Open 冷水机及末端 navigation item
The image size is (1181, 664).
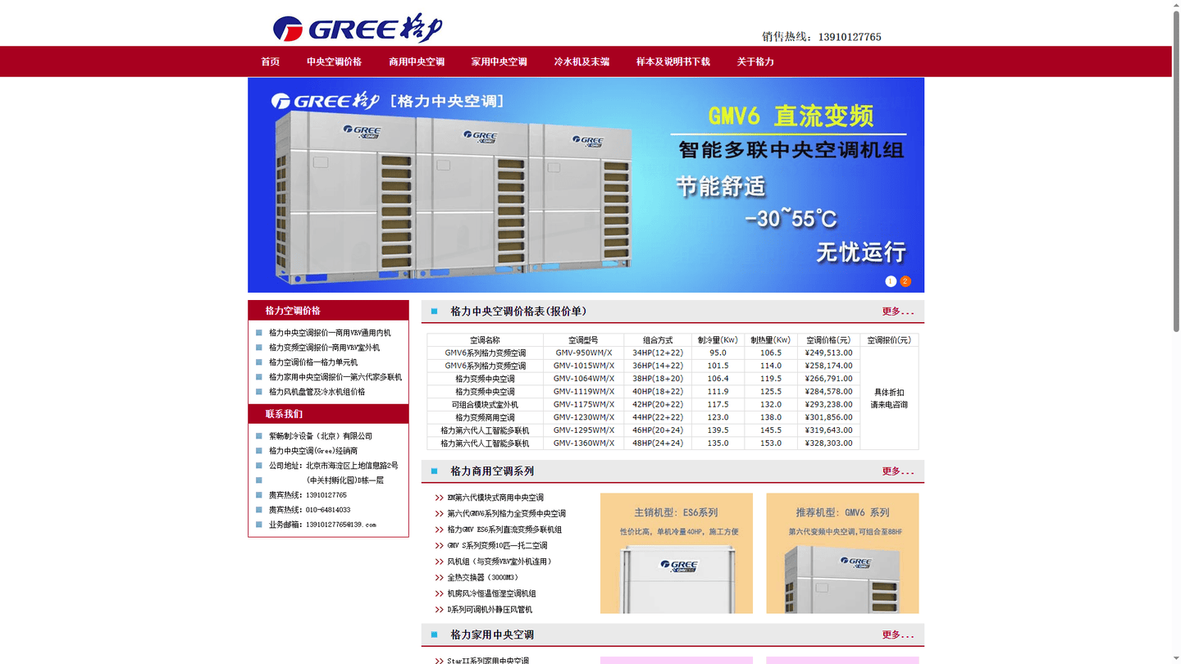[x=581, y=61]
